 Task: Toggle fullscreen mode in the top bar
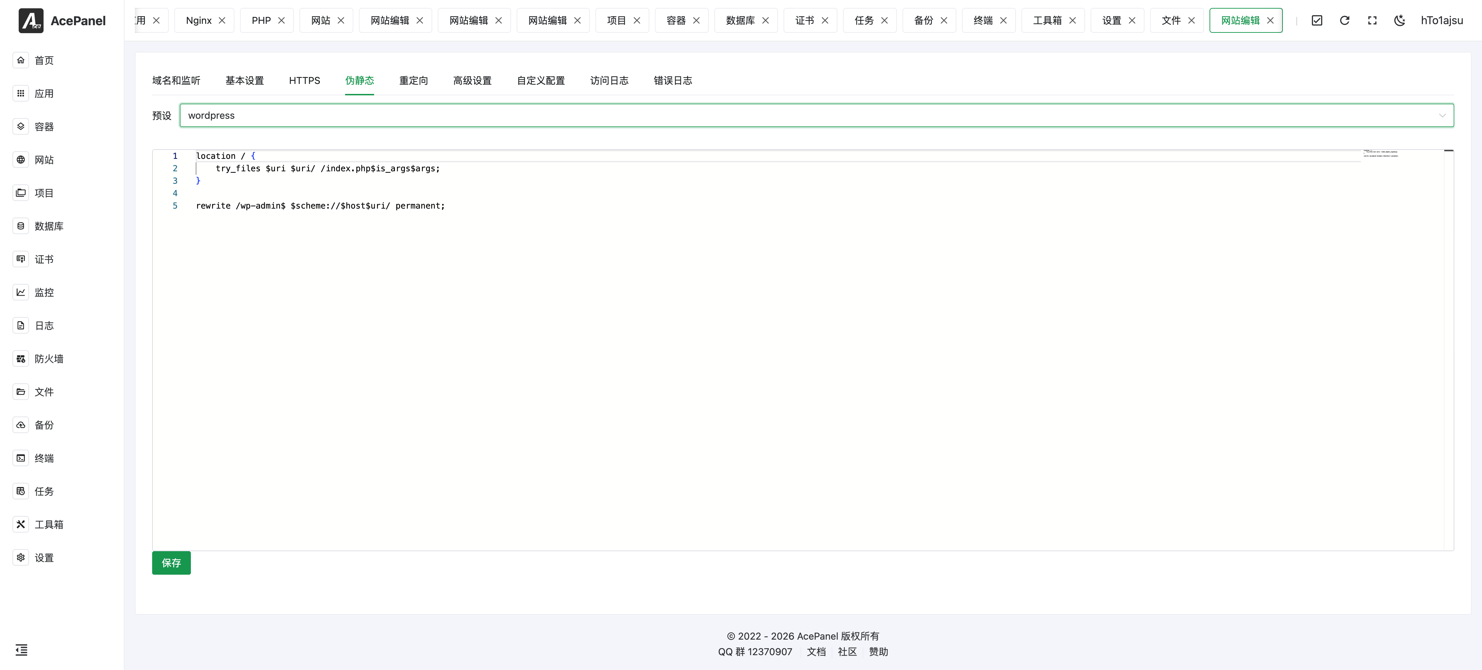click(1372, 20)
